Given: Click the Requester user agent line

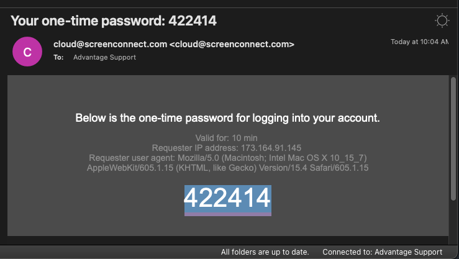Looking at the screenshot, I should pos(227,158).
